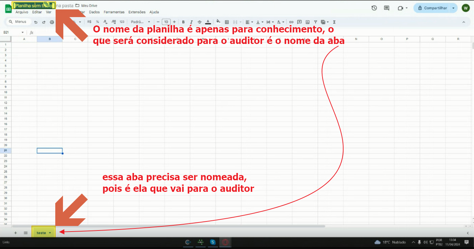Show all comments
Image resolution: width=474 pixels, height=249 pixels.
pos(387,8)
